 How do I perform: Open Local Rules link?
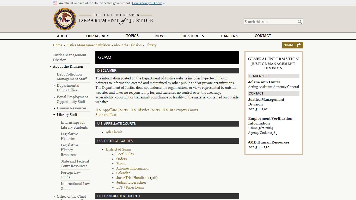(125, 154)
